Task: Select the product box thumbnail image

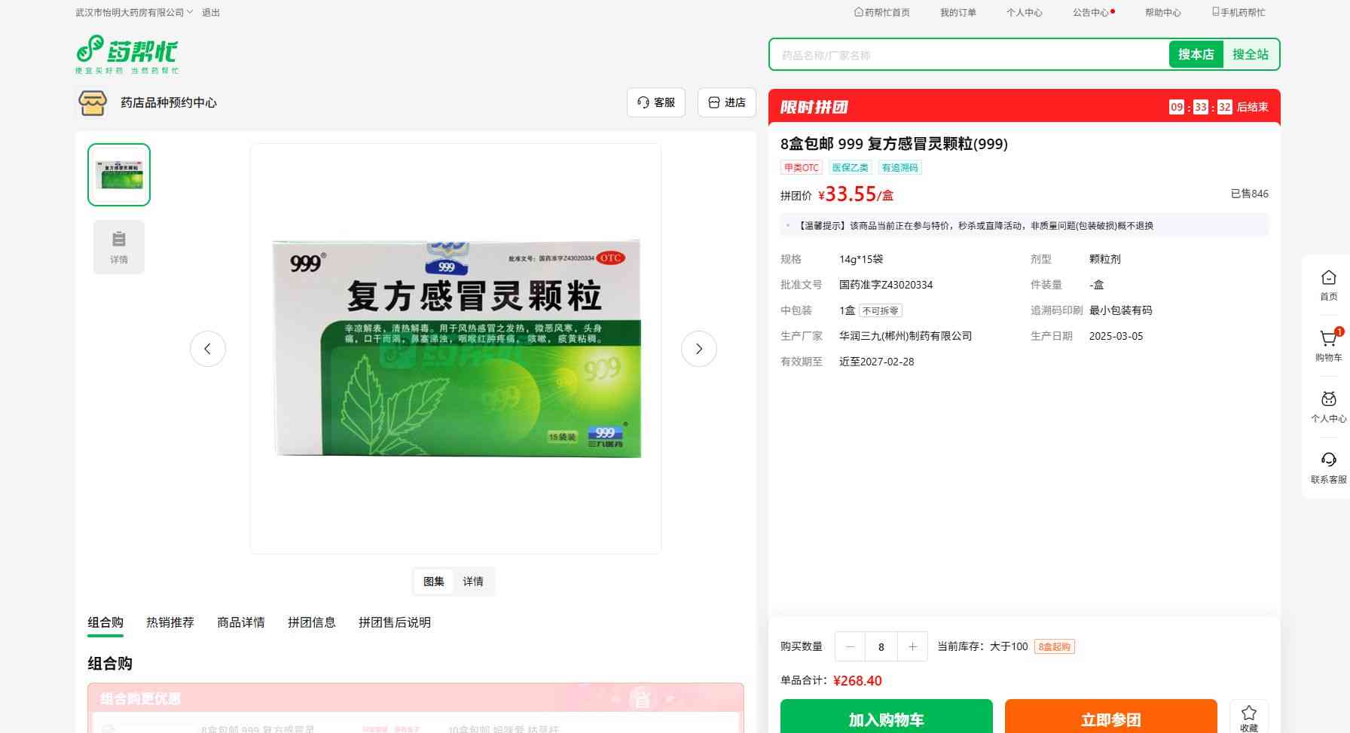Action: pyautogui.click(x=119, y=175)
